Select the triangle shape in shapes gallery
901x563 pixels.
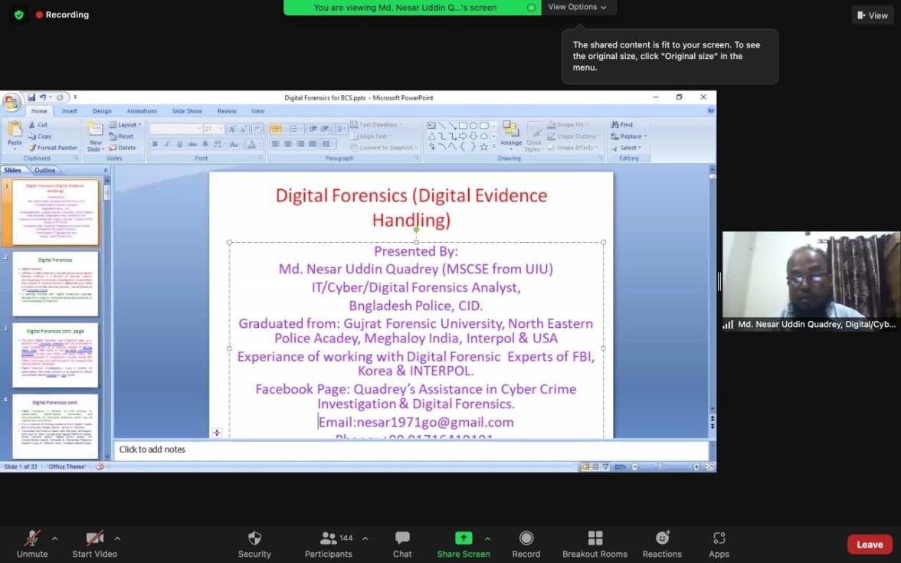pos(431,136)
